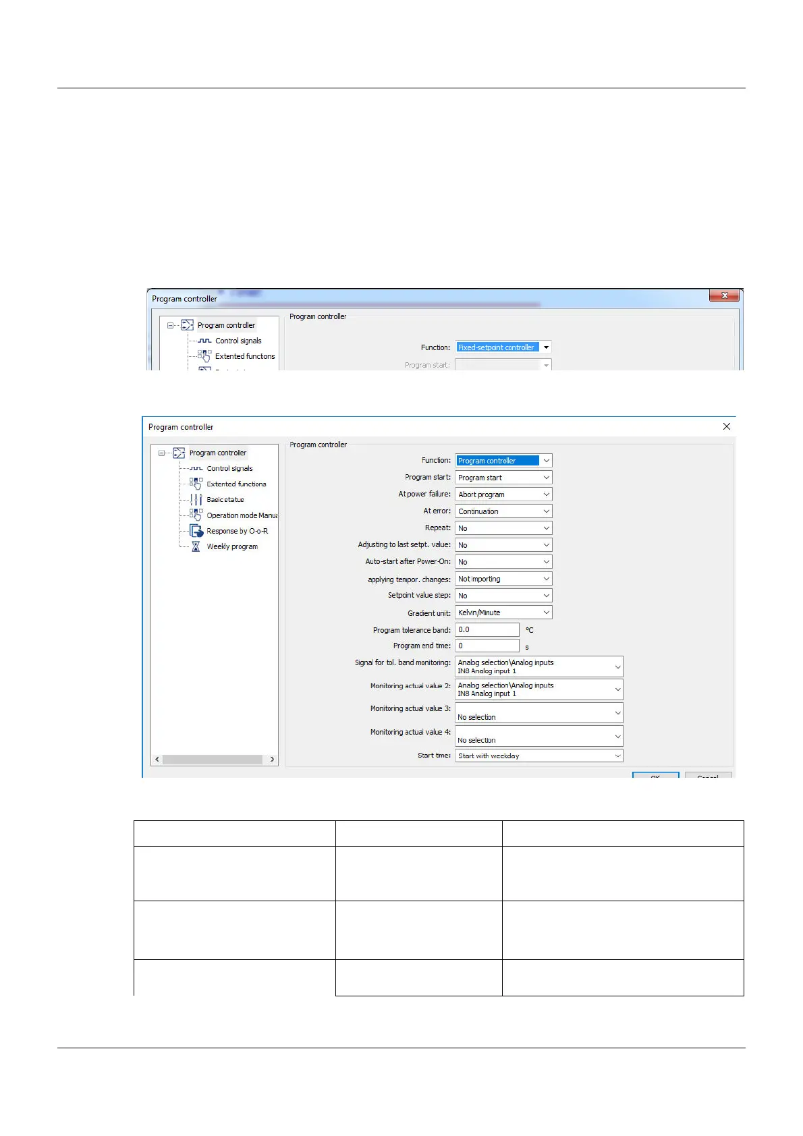The height and width of the screenshot is (1136, 803).
Task: Close the lower Program controller dialog
Action: click(727, 426)
